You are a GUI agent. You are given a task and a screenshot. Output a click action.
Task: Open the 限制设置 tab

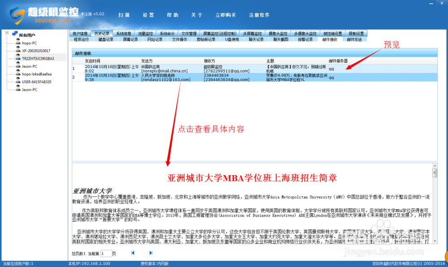tap(356, 34)
